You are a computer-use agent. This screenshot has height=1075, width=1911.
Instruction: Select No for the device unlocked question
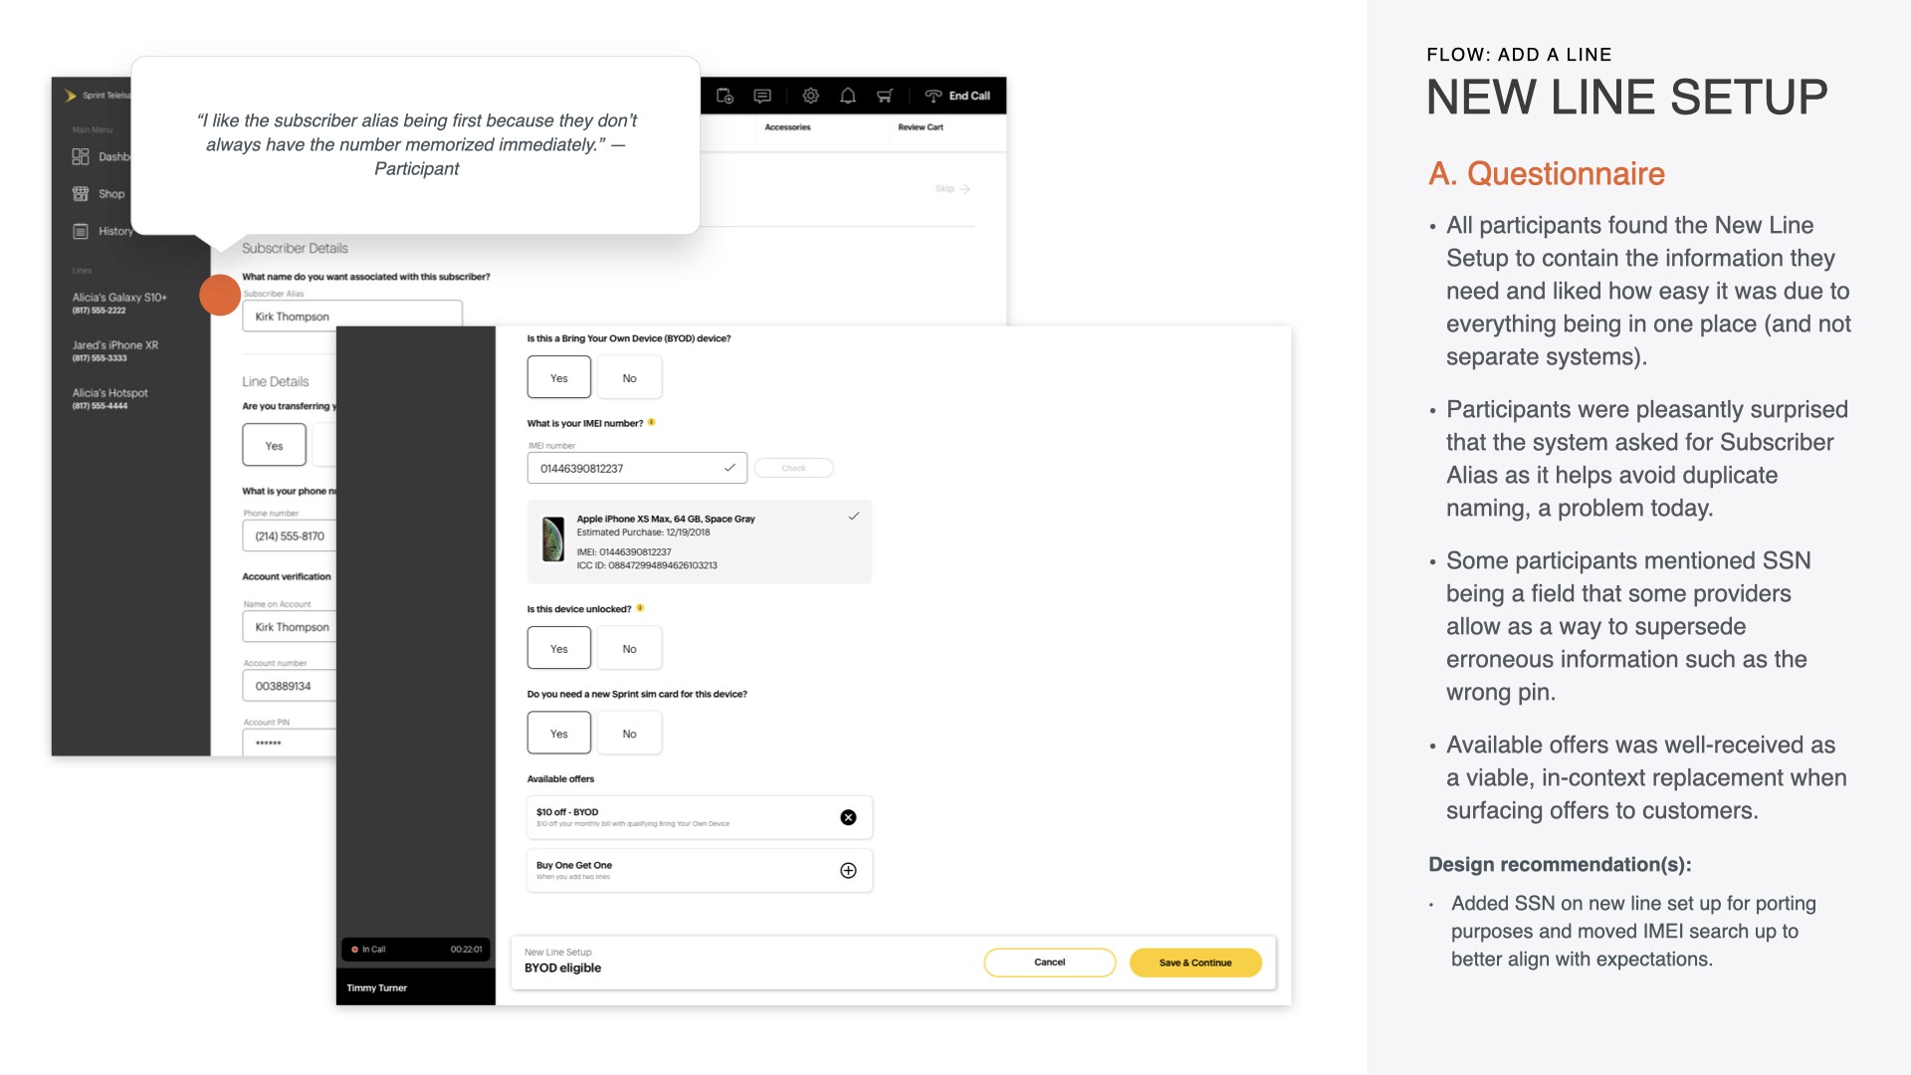point(630,649)
